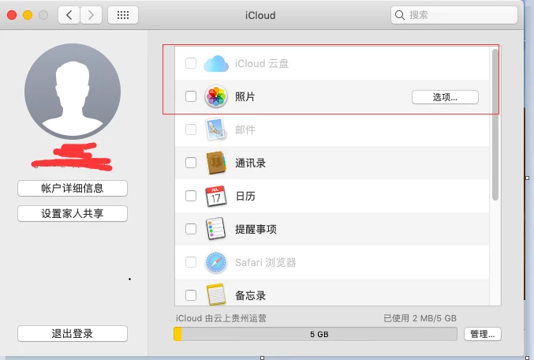Open 选项... for Photos
534x360 pixels.
pyautogui.click(x=445, y=97)
